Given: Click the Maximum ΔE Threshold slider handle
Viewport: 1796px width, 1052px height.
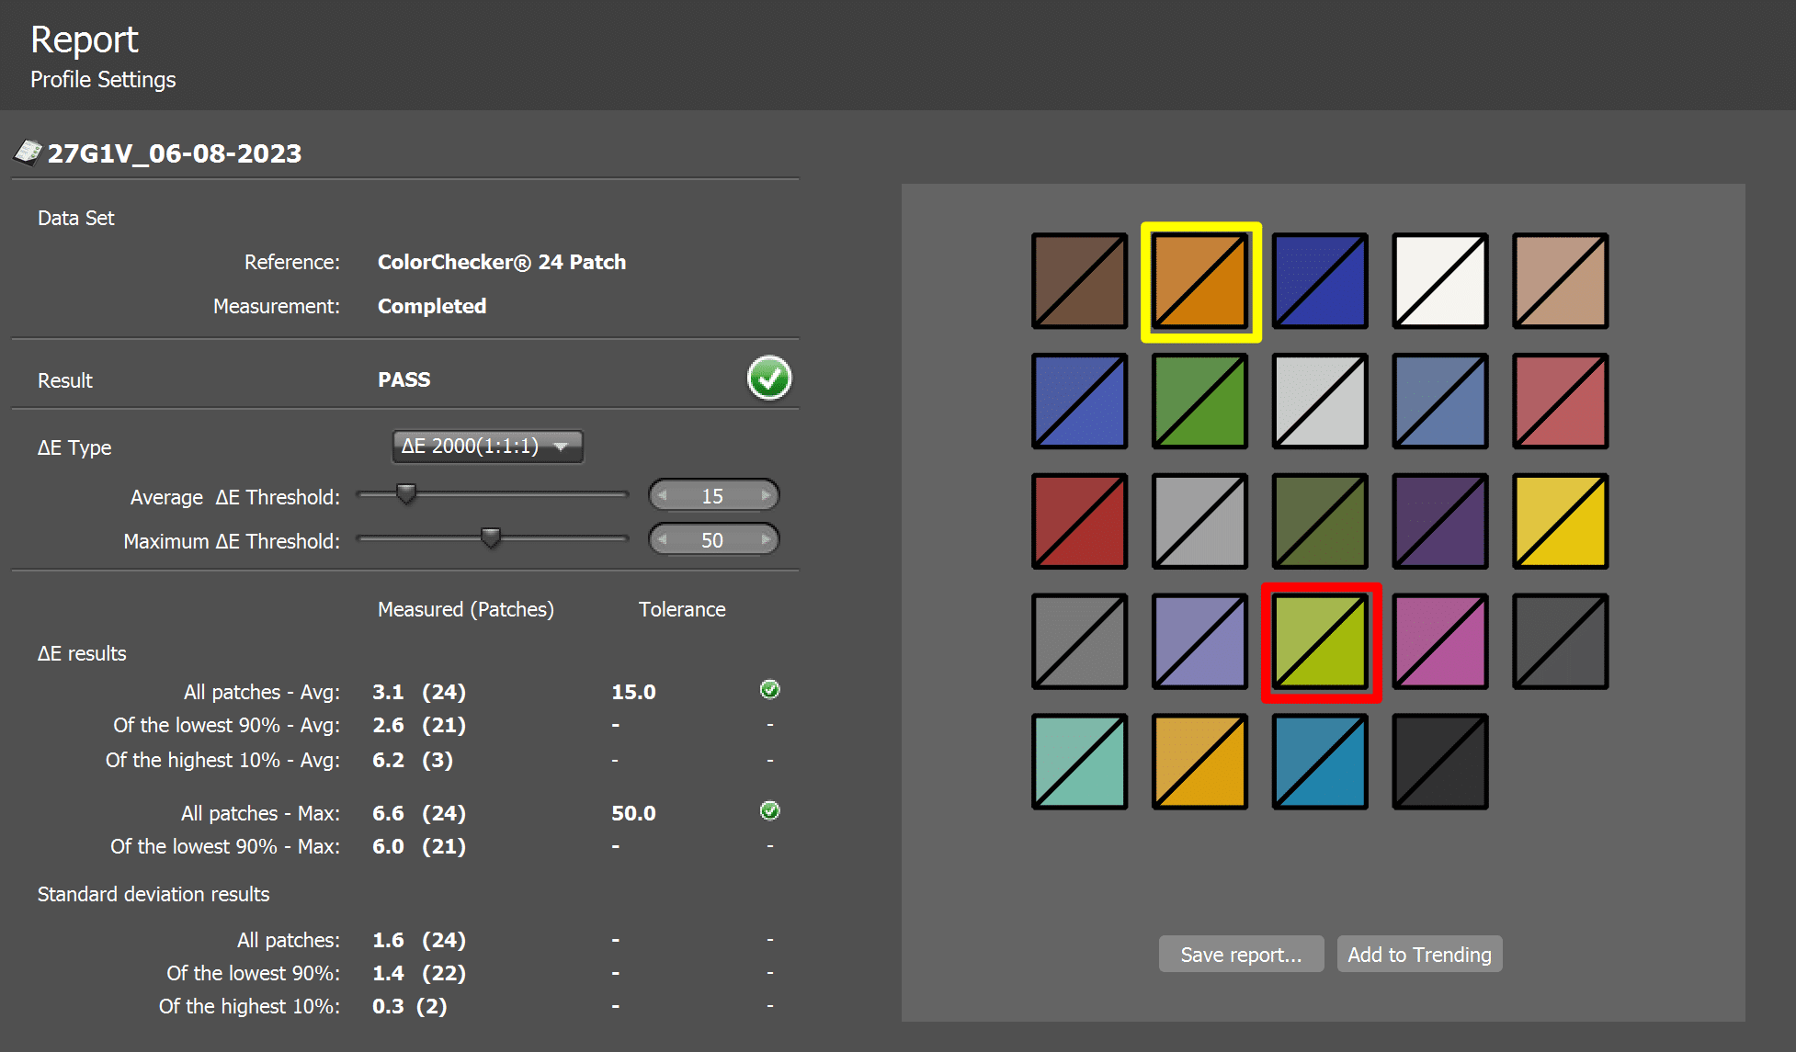Looking at the screenshot, I should (491, 538).
